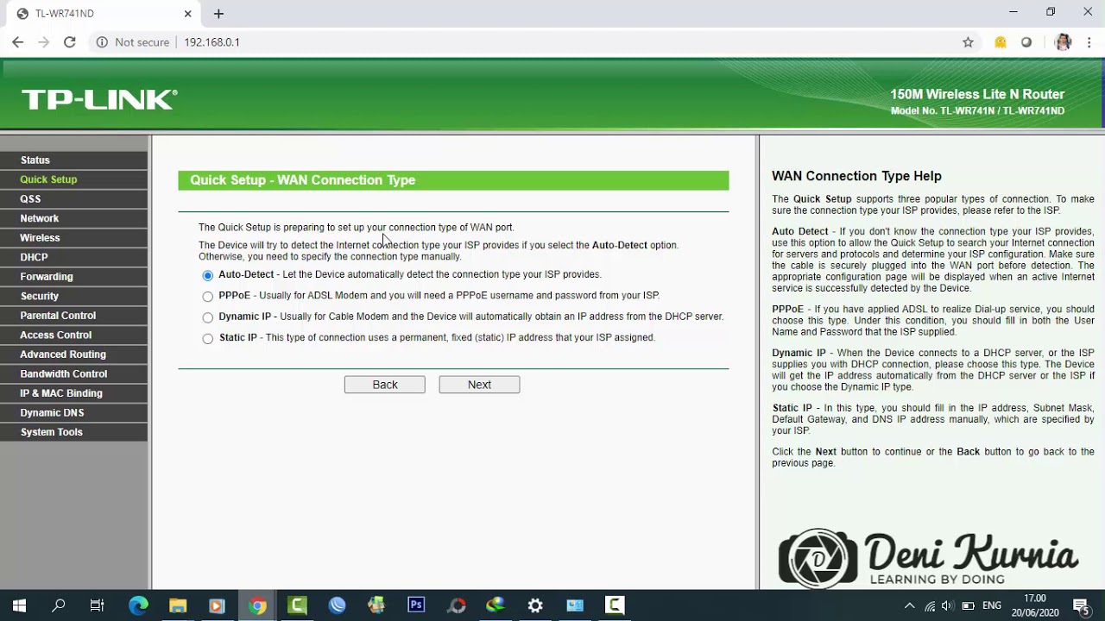1105x621 pixels.
Task: Click the ENG language indicator
Action: click(x=992, y=605)
